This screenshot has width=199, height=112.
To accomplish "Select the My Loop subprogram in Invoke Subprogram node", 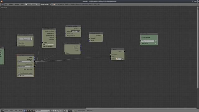I will [24, 39].
